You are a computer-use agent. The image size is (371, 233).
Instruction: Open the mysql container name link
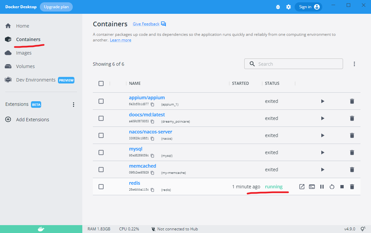point(136,149)
